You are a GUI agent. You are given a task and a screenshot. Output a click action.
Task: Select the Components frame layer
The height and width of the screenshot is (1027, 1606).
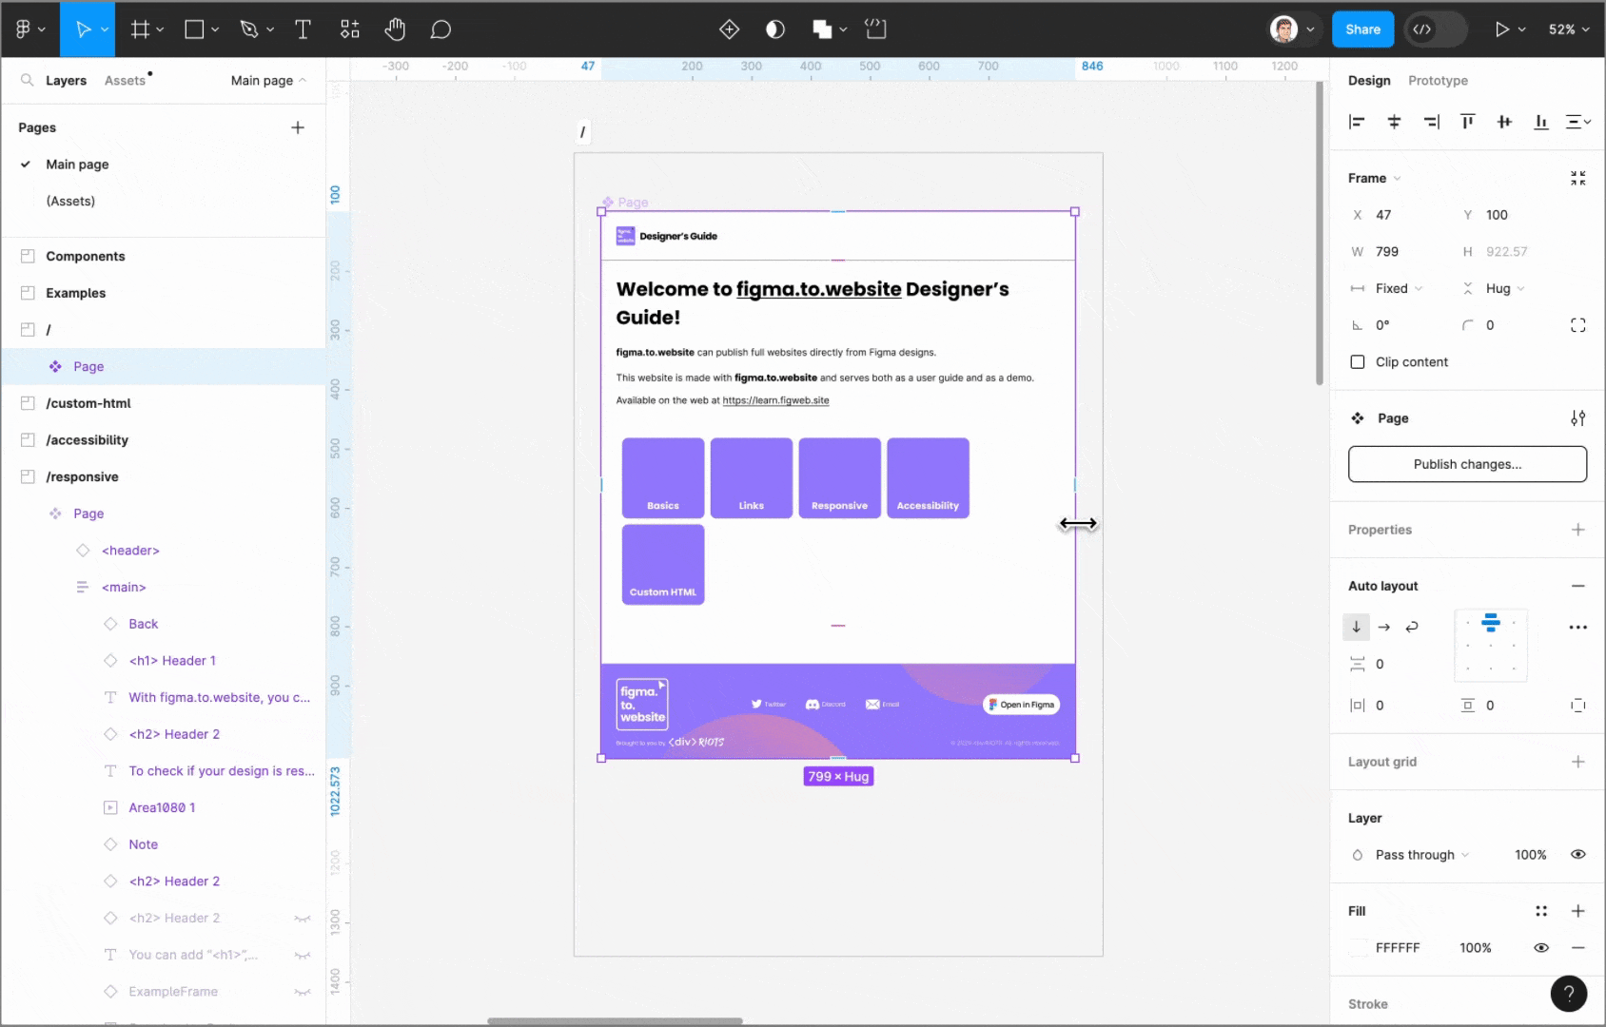[x=86, y=256]
